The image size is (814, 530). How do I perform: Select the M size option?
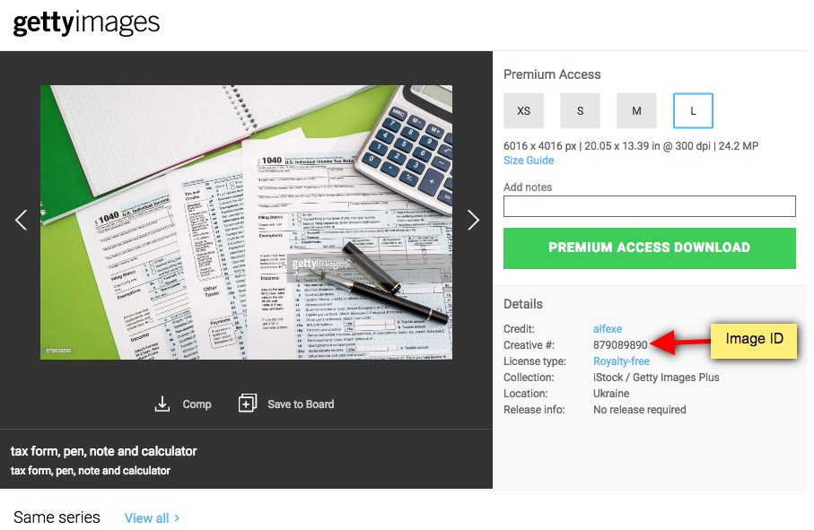coord(636,111)
